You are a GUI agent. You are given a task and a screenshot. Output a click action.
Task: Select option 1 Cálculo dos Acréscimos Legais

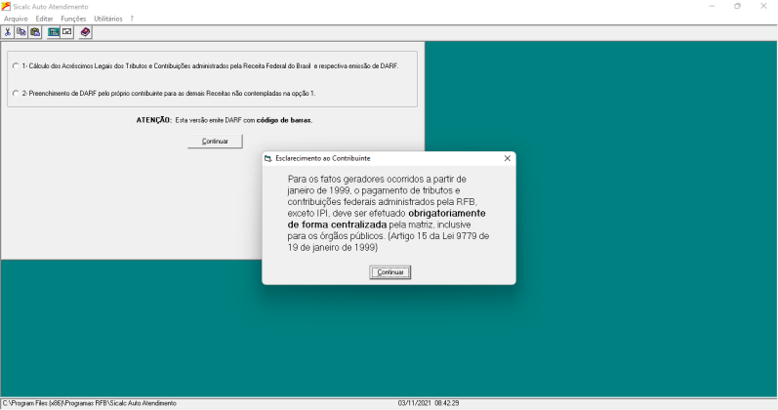(x=16, y=65)
